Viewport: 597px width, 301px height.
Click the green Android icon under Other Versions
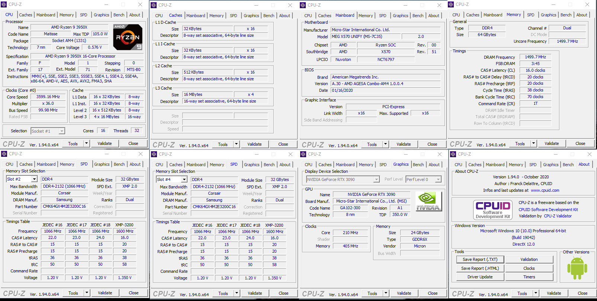click(x=577, y=268)
